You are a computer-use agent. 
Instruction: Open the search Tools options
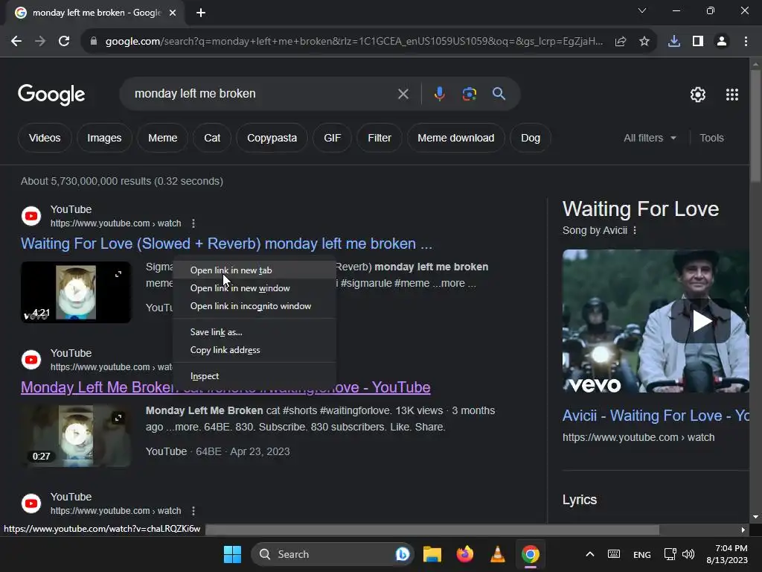(711, 138)
